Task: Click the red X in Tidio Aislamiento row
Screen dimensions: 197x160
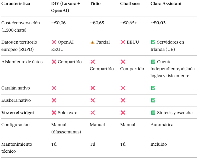Action: pos(93,62)
